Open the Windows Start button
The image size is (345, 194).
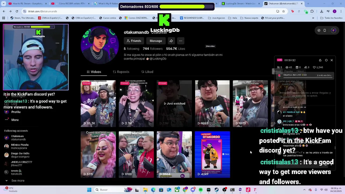89,190
